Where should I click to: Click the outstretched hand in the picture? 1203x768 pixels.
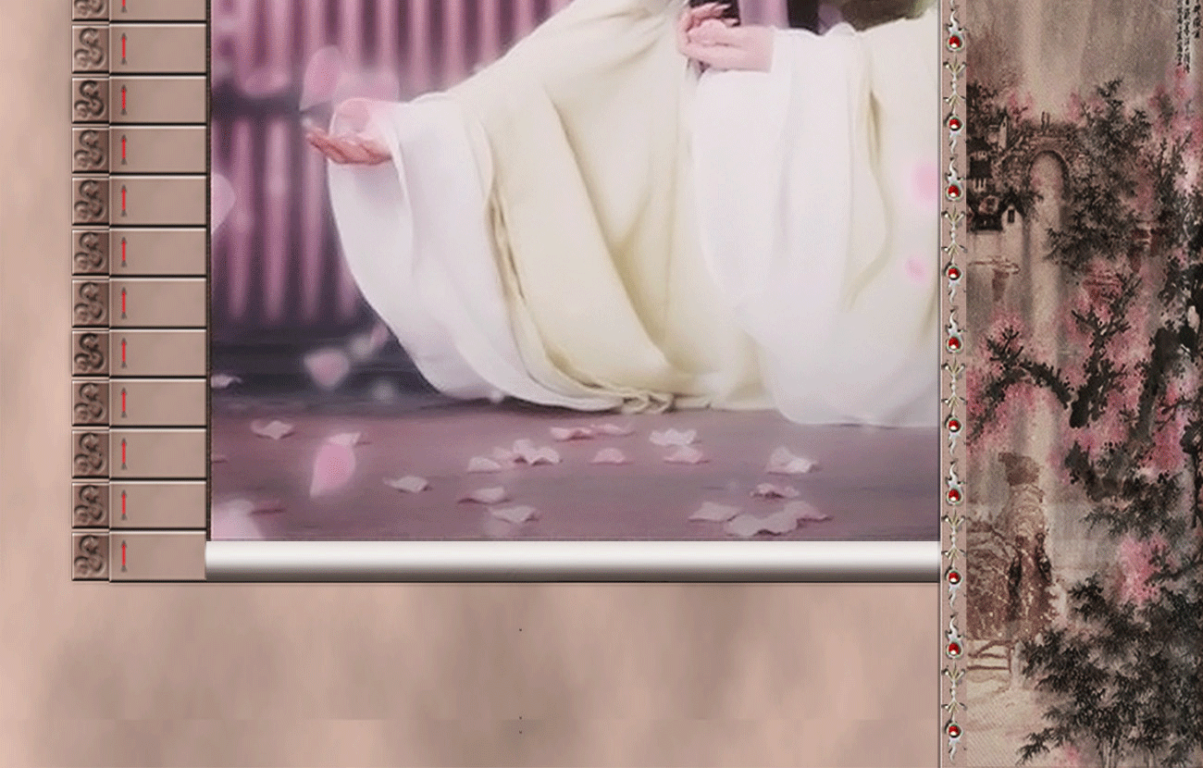coord(348,144)
